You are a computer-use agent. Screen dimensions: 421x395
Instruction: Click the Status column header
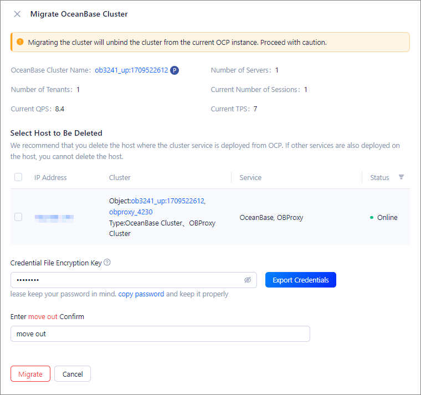click(x=379, y=177)
